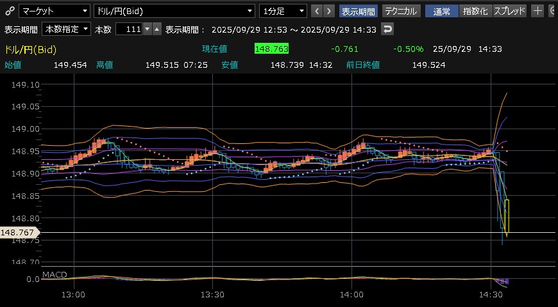
Task: Go to the previous chart period
Action: [x=317, y=11]
